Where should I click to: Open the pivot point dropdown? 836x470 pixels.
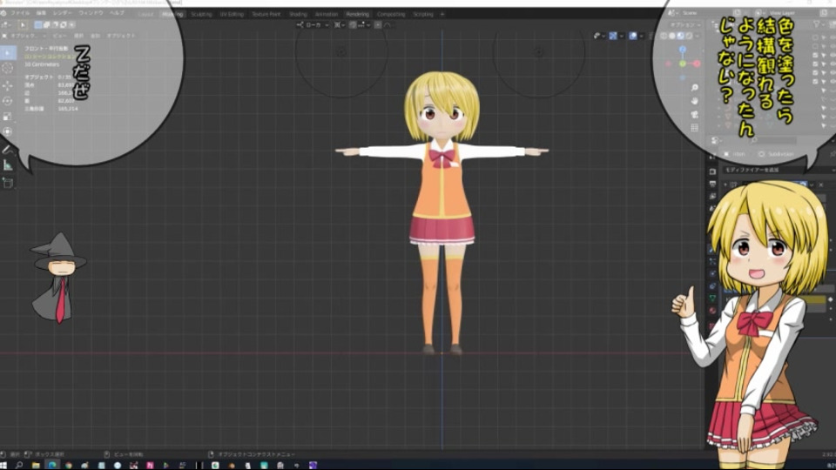pos(339,25)
